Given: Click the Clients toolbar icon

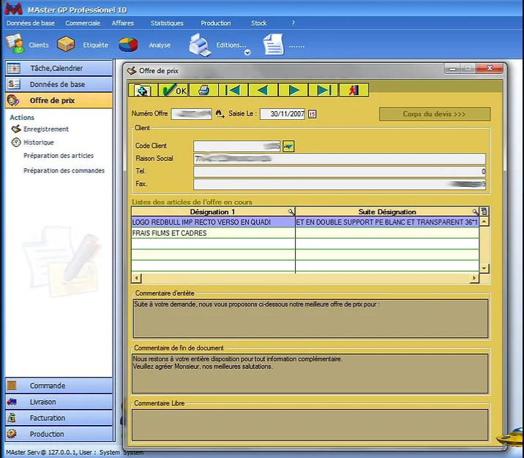Looking at the screenshot, I should (x=29, y=45).
